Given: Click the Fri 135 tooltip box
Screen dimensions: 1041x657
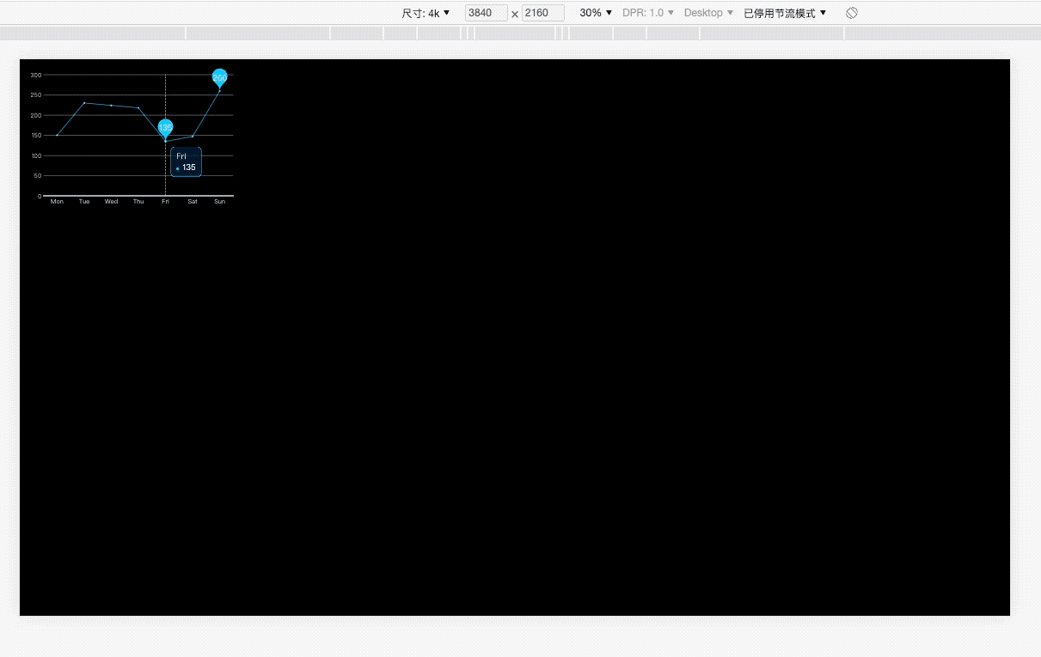Looking at the screenshot, I should coord(186,161).
